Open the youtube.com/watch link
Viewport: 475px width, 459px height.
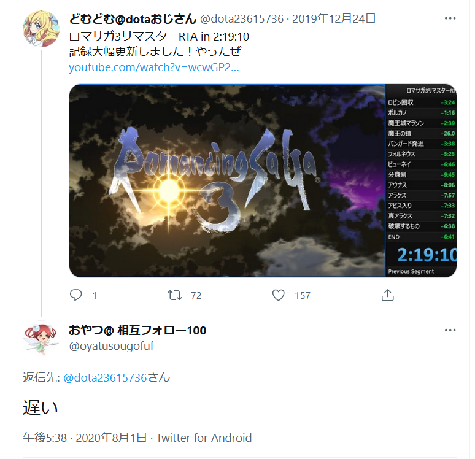(154, 67)
